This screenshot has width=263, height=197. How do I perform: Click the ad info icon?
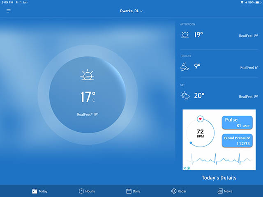tap(188, 168)
